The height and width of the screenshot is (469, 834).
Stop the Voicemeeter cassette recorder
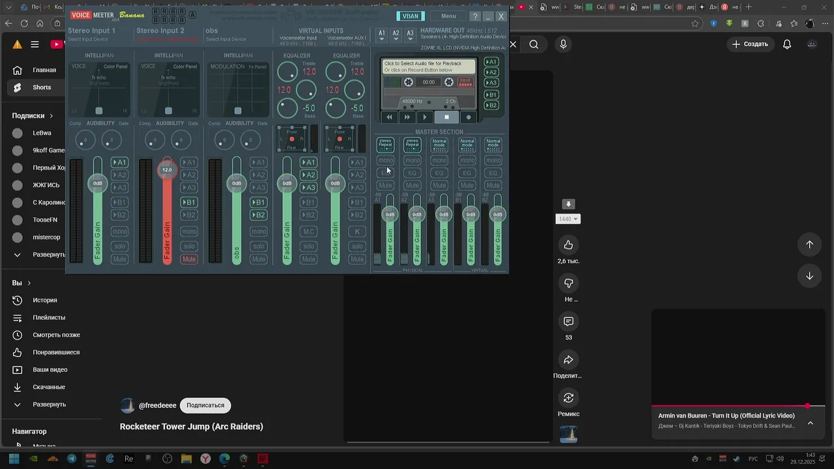(x=446, y=117)
